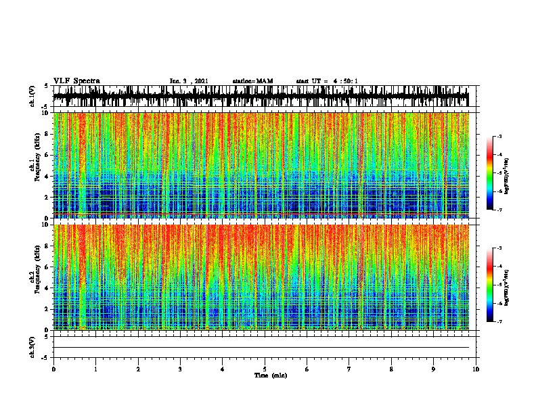Click the ch.1 "Frequency (kHz)" axis label
The width and height of the screenshot is (536, 414).
(37, 157)
